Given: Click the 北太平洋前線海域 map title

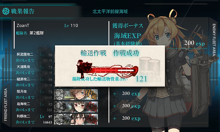Looking at the screenshot, I should pyautogui.click(x=110, y=12).
